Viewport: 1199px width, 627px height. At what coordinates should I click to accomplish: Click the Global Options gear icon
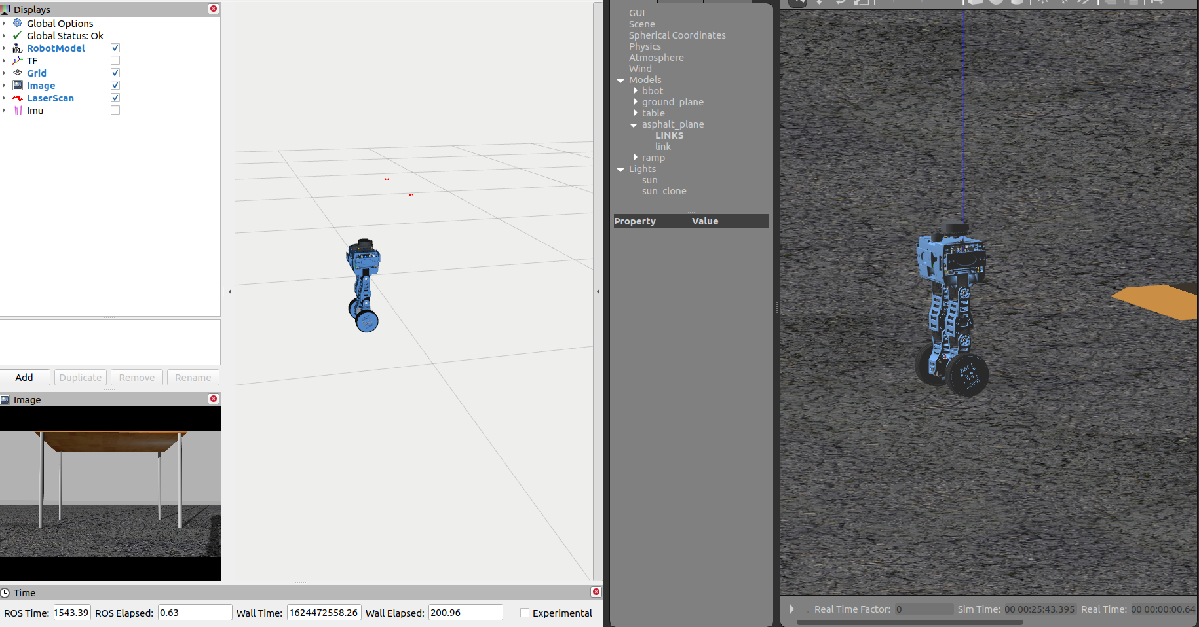pos(18,23)
